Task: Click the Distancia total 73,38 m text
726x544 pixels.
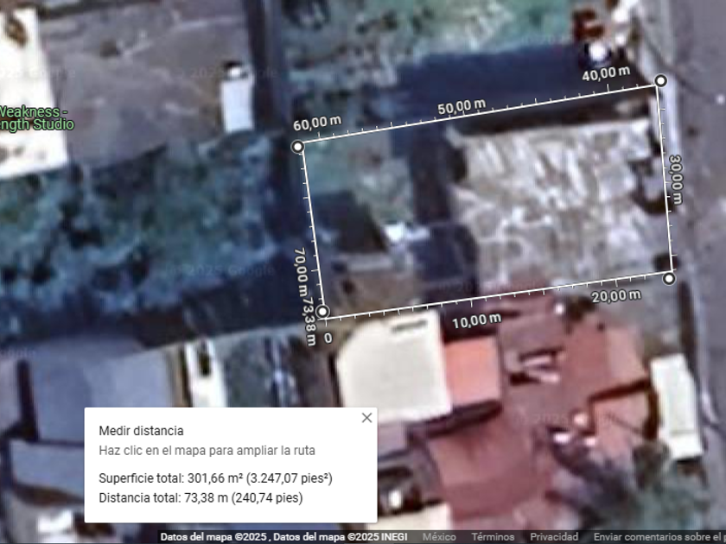Action: pyautogui.click(x=201, y=497)
